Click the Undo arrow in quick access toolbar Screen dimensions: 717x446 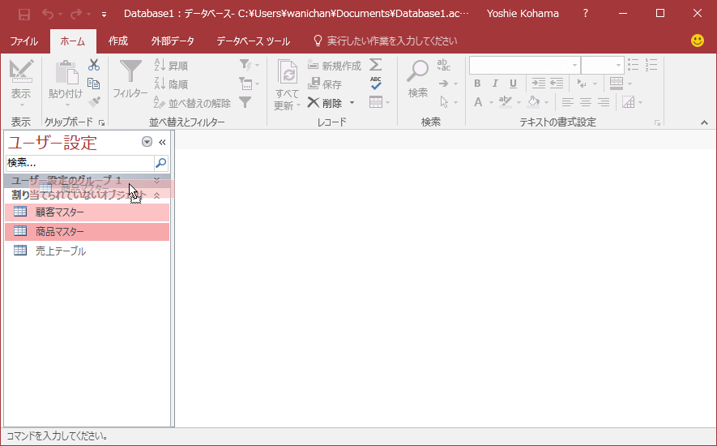pos(48,14)
